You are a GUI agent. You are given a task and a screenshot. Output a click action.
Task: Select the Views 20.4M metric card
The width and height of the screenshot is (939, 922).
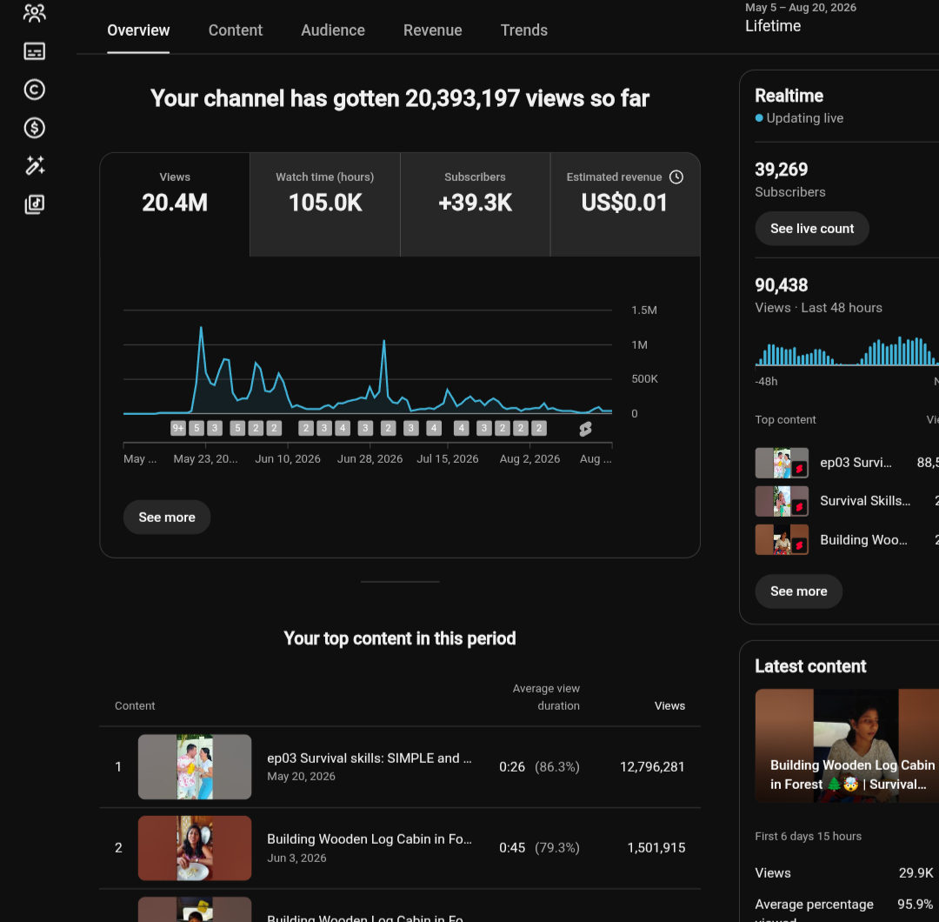click(175, 204)
